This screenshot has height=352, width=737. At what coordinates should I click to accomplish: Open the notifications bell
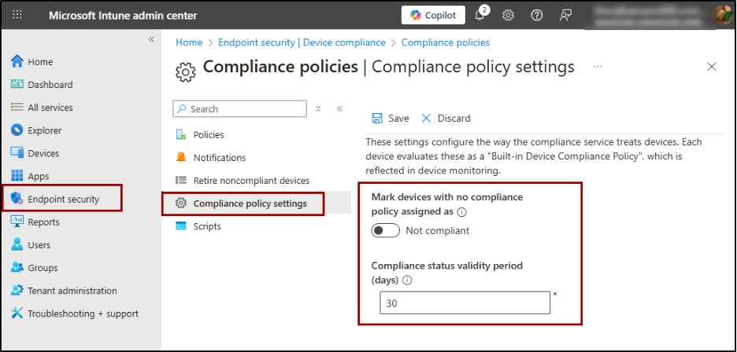pyautogui.click(x=480, y=15)
